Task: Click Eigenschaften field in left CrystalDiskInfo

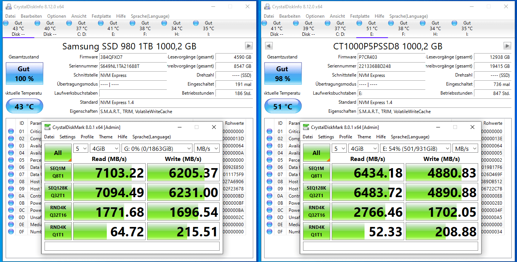Action: click(176, 111)
